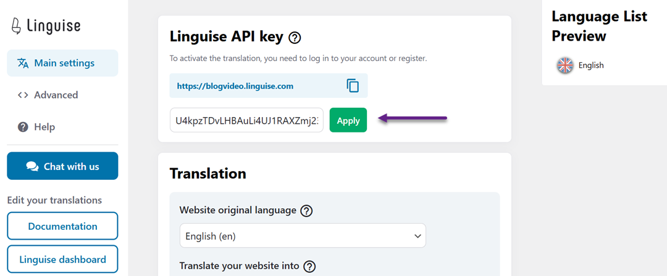Start a chat with the Chat with us button
Image resolution: width=667 pixels, height=276 pixels.
[x=62, y=166]
